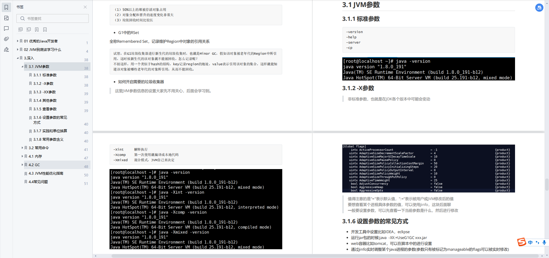Image resolution: width=549 pixels, height=258 pixels.
Task: Add a new bookmark with bookmark-plus icon
Action: click(x=37, y=30)
